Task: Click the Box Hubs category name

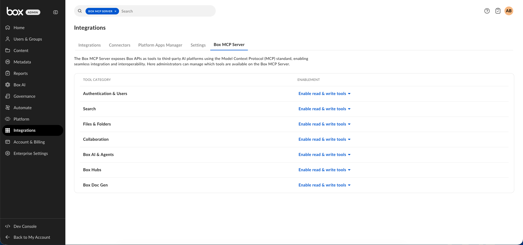Action: (x=92, y=170)
